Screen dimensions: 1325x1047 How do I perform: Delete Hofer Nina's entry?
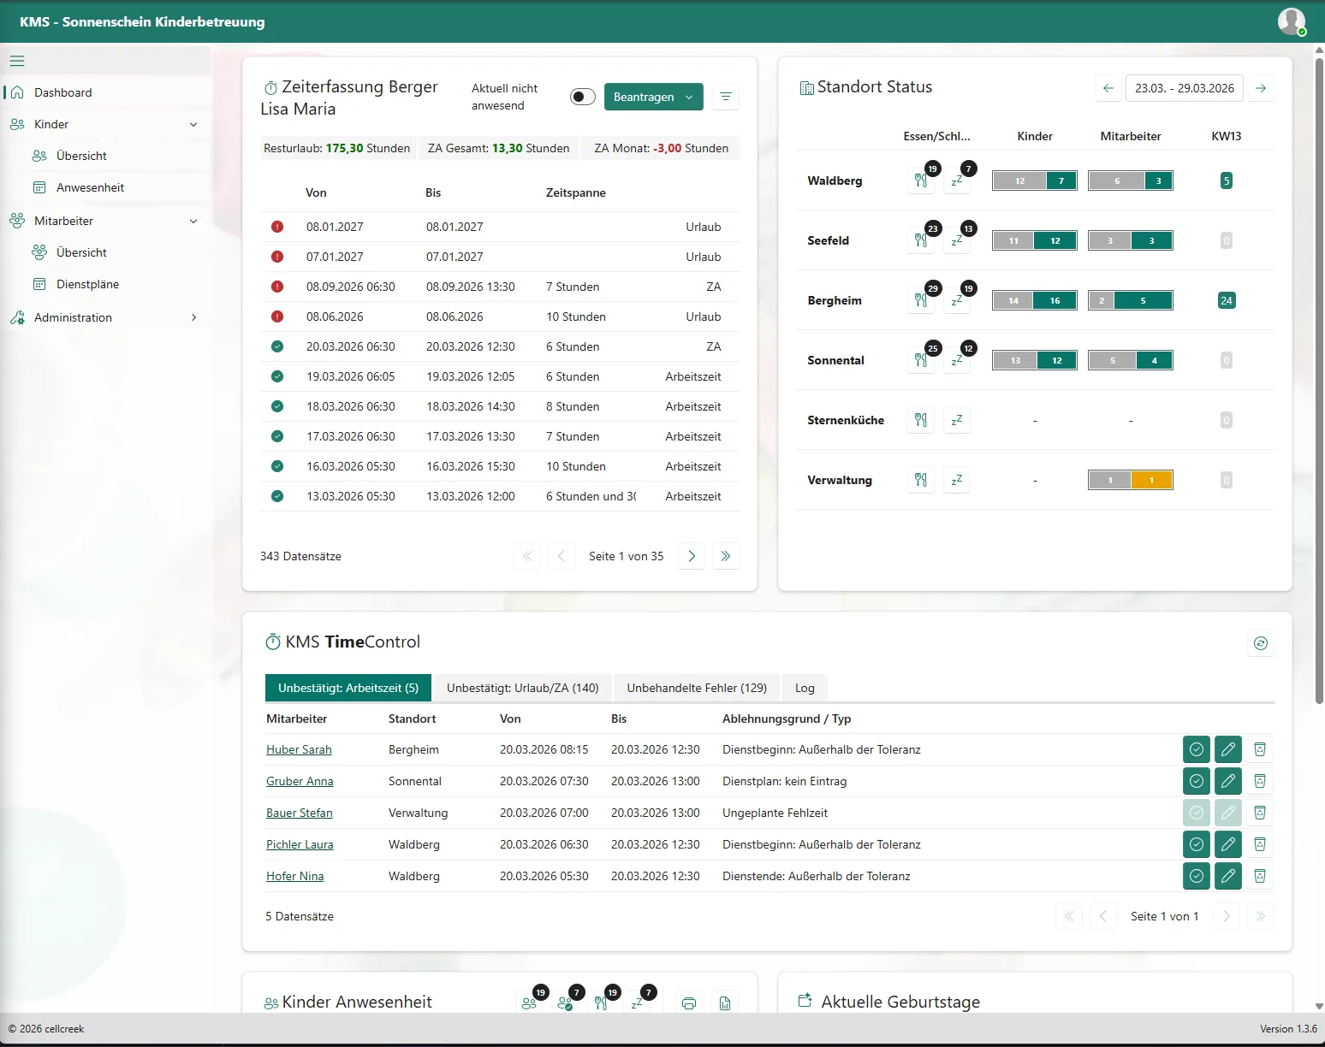point(1260,876)
